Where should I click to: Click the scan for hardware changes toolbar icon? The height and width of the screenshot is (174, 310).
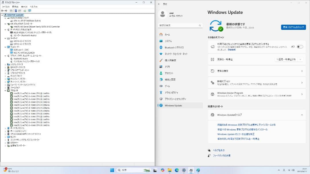coord(25,11)
